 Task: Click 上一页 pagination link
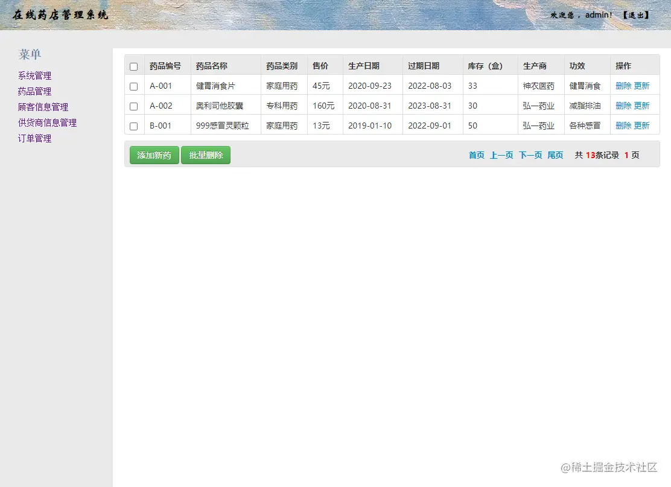click(501, 154)
